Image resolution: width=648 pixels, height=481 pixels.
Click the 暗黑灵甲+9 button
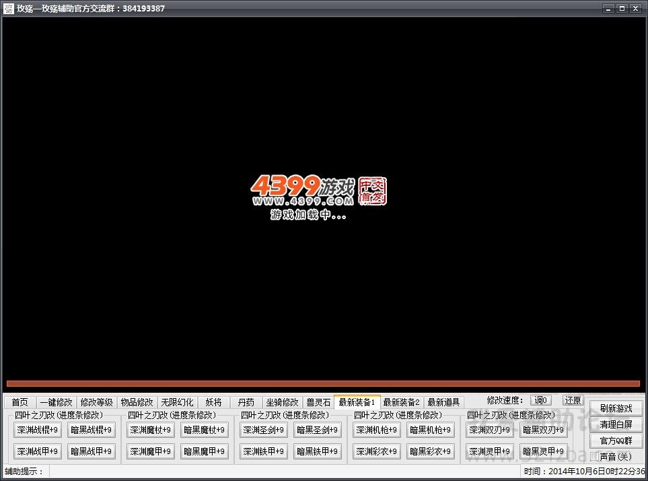click(544, 451)
